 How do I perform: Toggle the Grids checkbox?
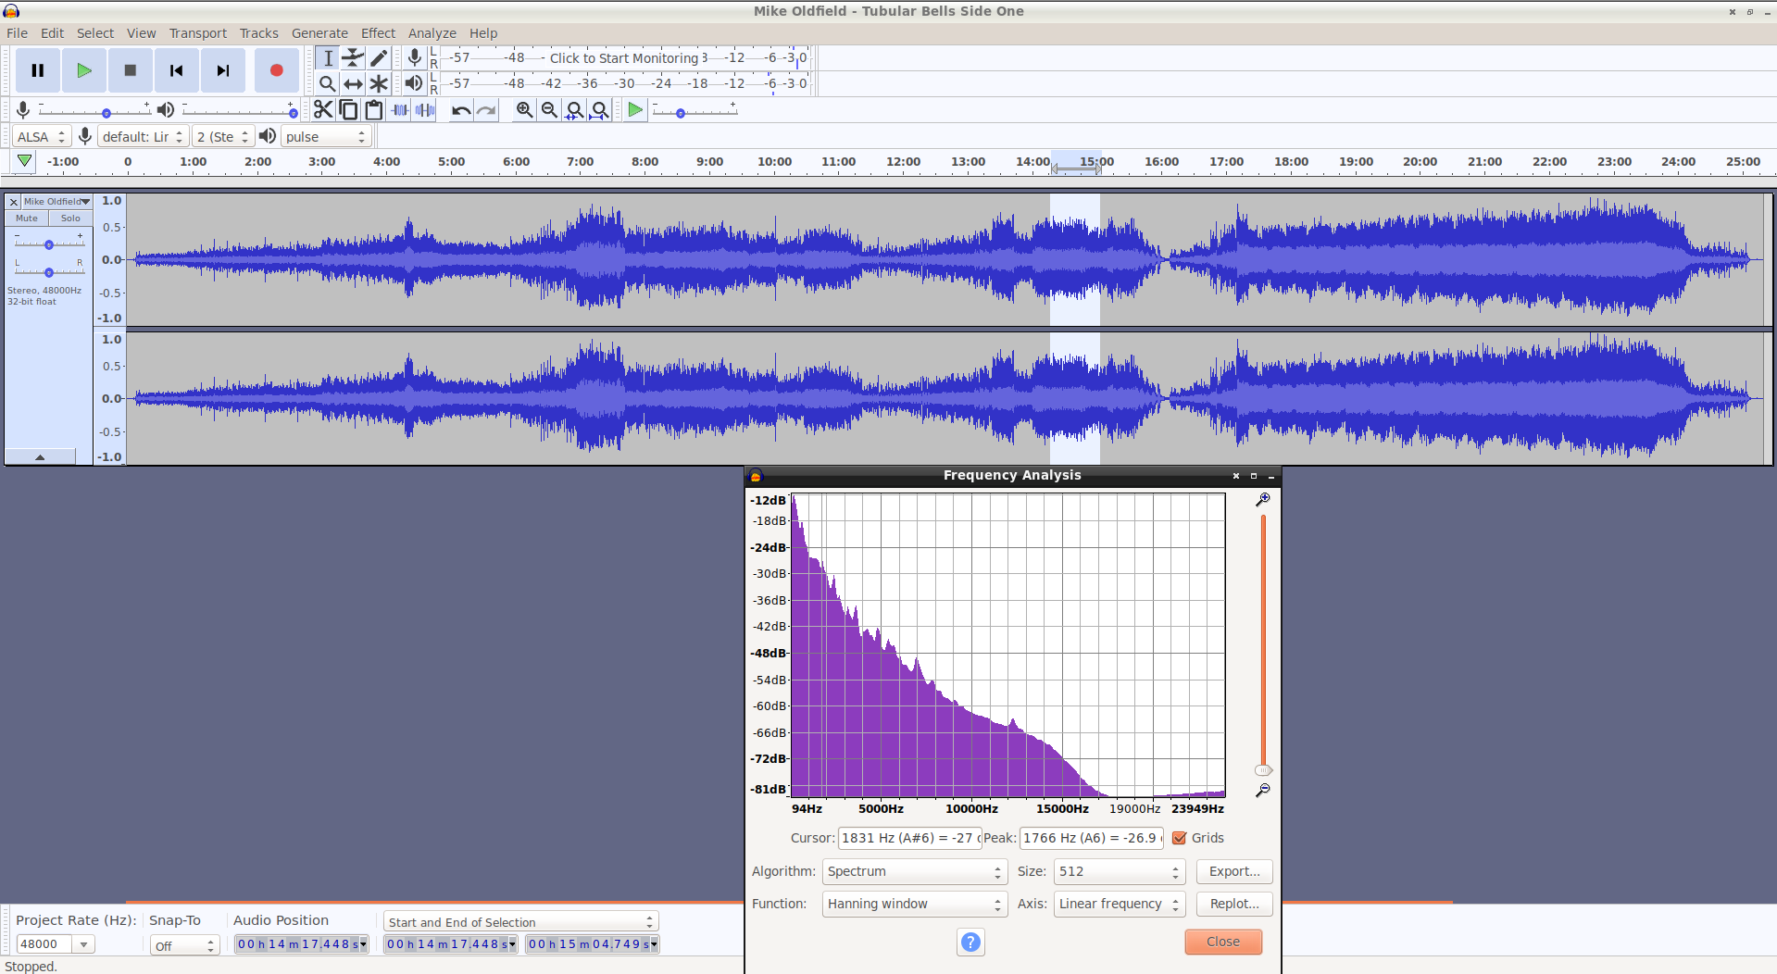(1180, 838)
